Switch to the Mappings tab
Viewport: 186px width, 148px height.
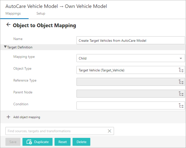click(x=13, y=14)
